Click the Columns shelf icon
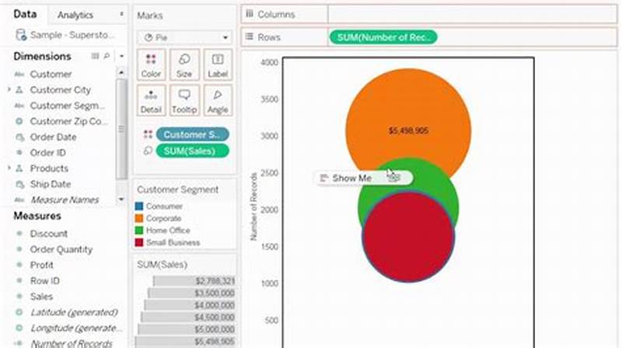 250,14
